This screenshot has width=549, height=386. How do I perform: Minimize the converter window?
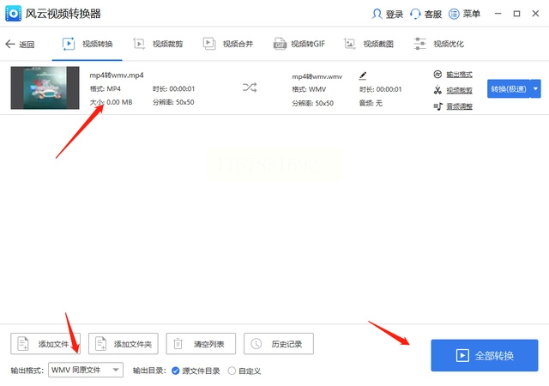coord(498,14)
